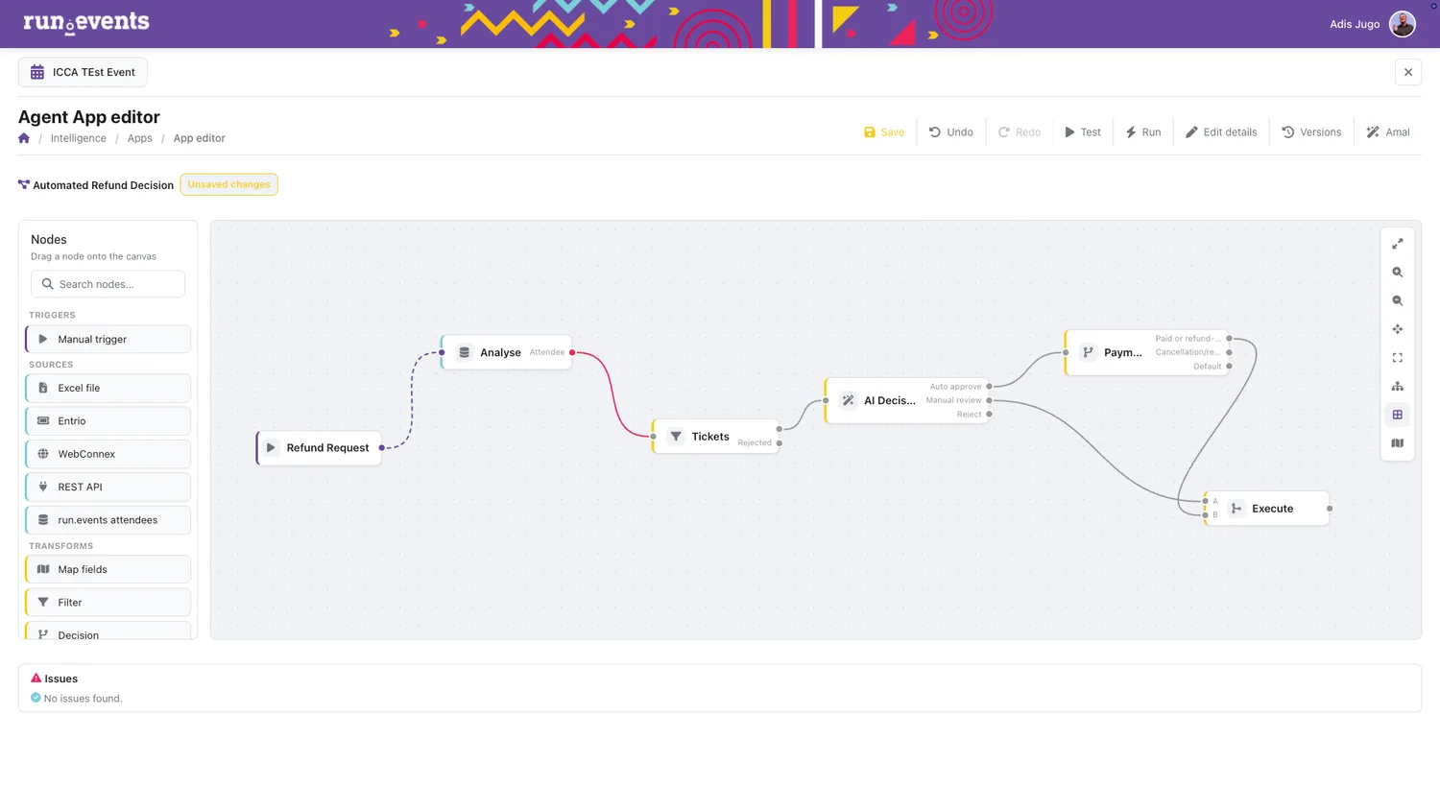This screenshot has height=810, width=1440.
Task: Click the Payment Default output port
Action: 1230,367
